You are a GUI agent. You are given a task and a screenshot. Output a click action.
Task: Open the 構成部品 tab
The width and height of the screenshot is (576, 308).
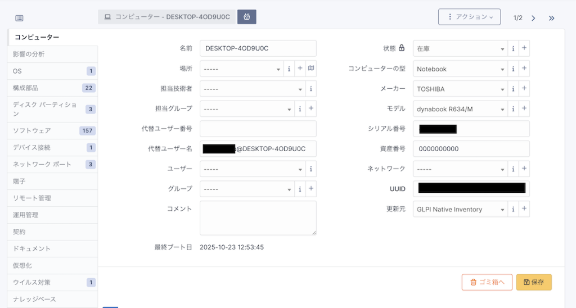(x=26, y=88)
